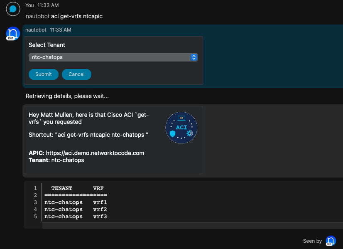Viewport: 343px width, 249px height.
Task: Click the blue chevron arrows on the tenant selector
Action: click(x=194, y=57)
